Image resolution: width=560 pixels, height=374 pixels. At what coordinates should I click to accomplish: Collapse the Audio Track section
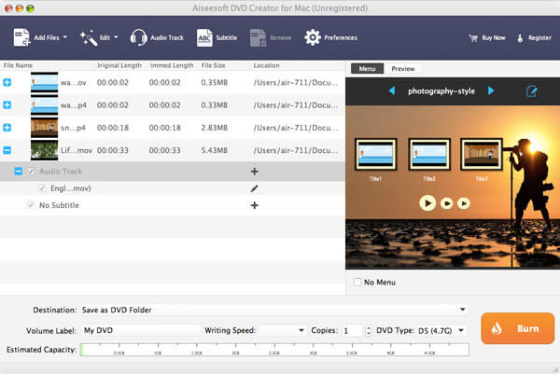(19, 172)
